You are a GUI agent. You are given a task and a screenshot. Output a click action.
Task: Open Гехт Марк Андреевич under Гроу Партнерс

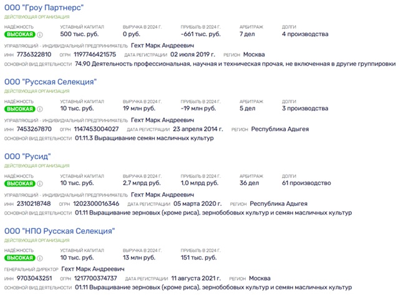coord(162,46)
